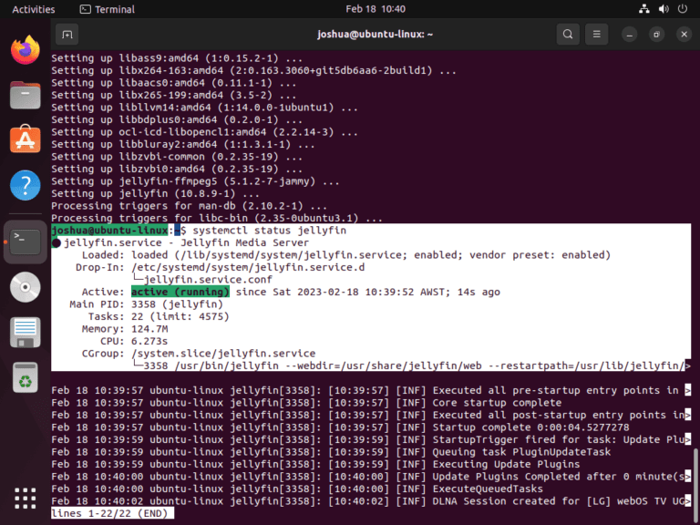Click the 'Tasks: 22 (limit: 4575)' line
Viewport: 700px width, 525px height.
pos(159,316)
